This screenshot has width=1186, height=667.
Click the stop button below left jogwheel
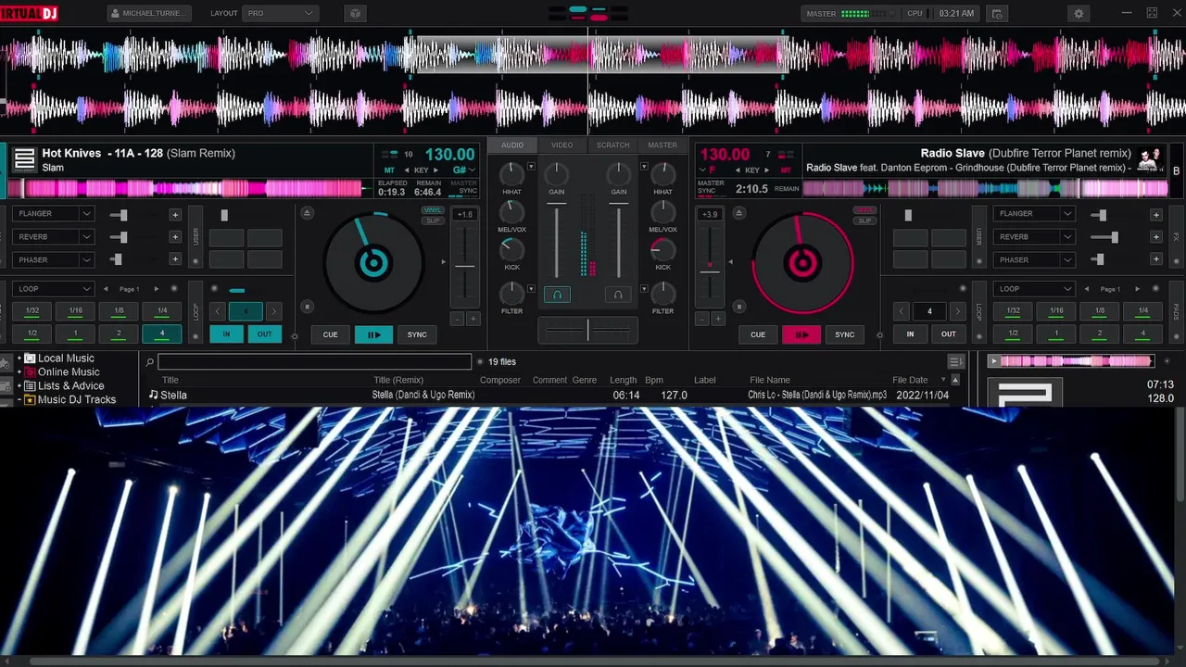[307, 307]
